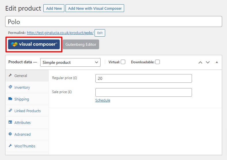The width and height of the screenshot is (227, 160).
Task: Click the Regular price (£) label
Action: click(65, 78)
